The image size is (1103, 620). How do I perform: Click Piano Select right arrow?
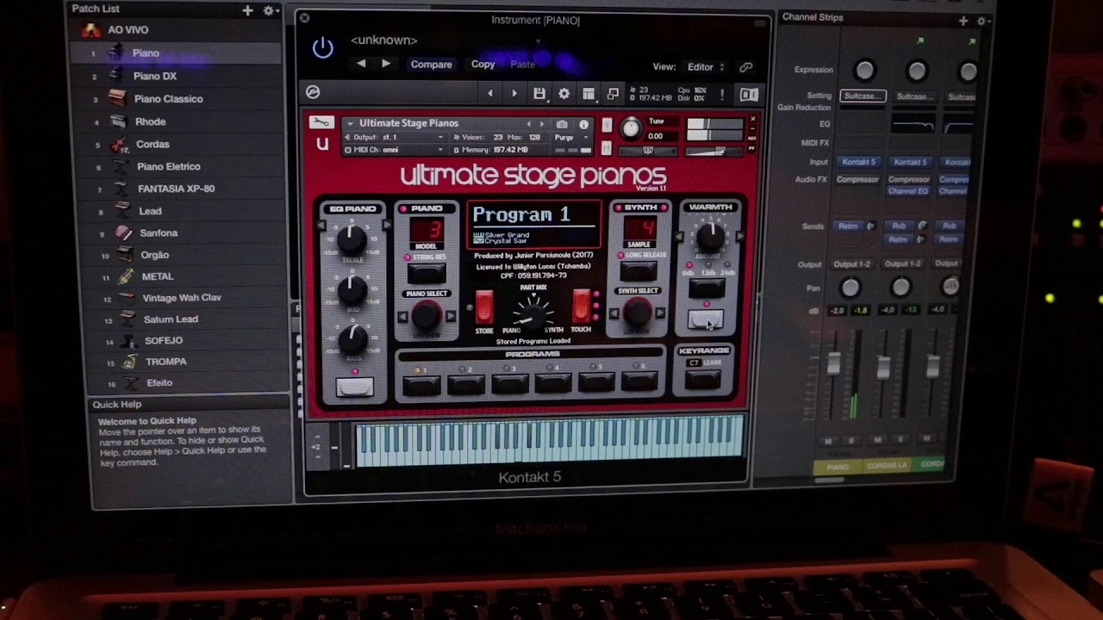(451, 316)
